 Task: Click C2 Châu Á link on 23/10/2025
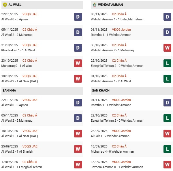(x=30, y=61)
